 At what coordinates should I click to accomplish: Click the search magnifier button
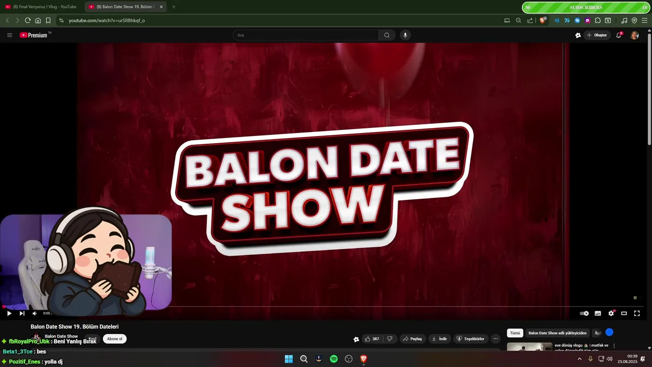(x=387, y=35)
